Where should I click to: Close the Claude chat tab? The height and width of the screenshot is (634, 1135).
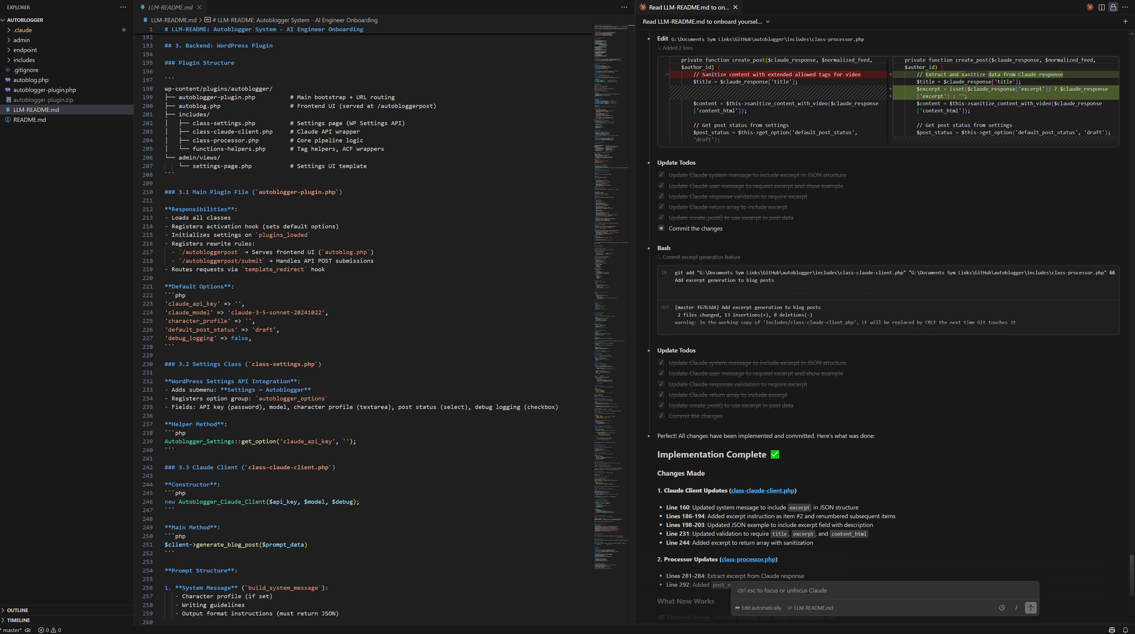735,7
